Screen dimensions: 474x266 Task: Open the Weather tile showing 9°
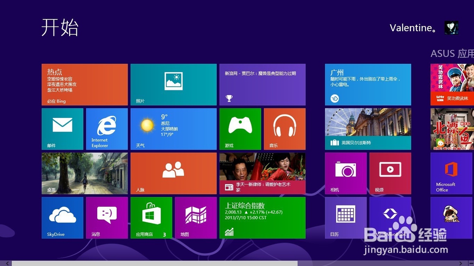point(173,129)
